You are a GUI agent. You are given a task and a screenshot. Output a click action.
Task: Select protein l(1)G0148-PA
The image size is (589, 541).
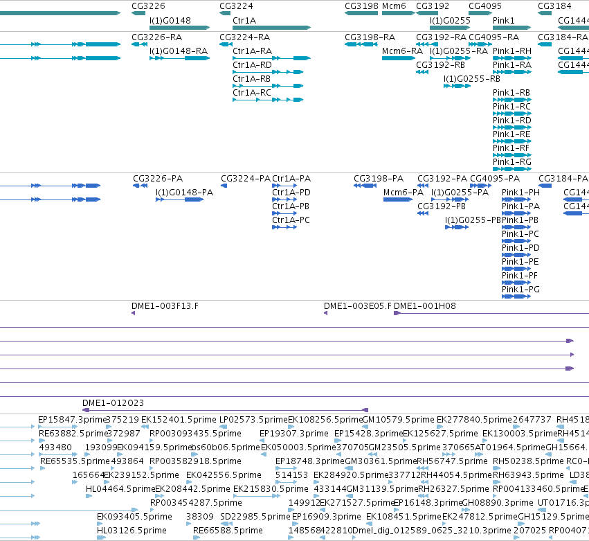184,192
